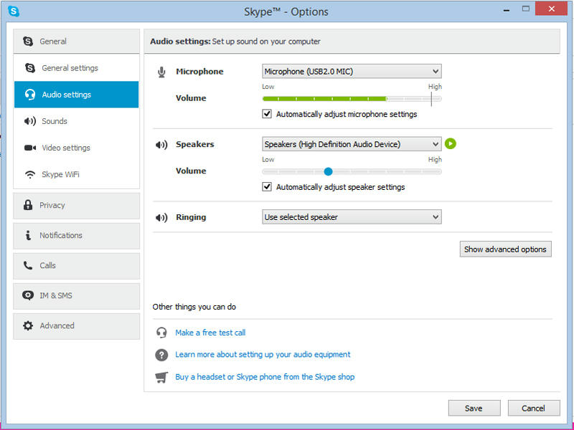Click the microphone icon beside Microphone label
The height and width of the screenshot is (430, 574).
pos(161,72)
